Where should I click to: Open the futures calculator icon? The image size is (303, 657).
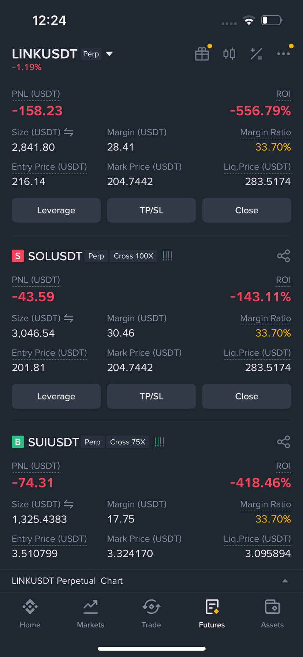tap(256, 54)
